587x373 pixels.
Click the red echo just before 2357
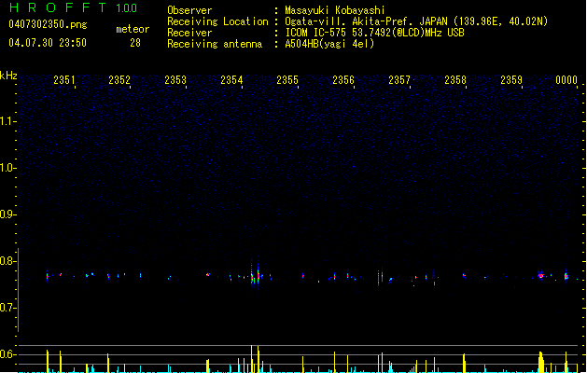pos(381,277)
